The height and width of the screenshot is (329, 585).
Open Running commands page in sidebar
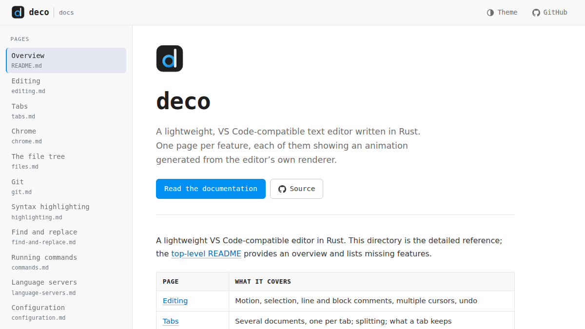(x=66, y=262)
